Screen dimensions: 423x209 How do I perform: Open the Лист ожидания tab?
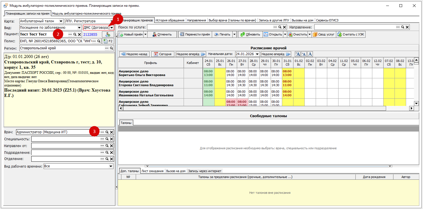point(152,171)
